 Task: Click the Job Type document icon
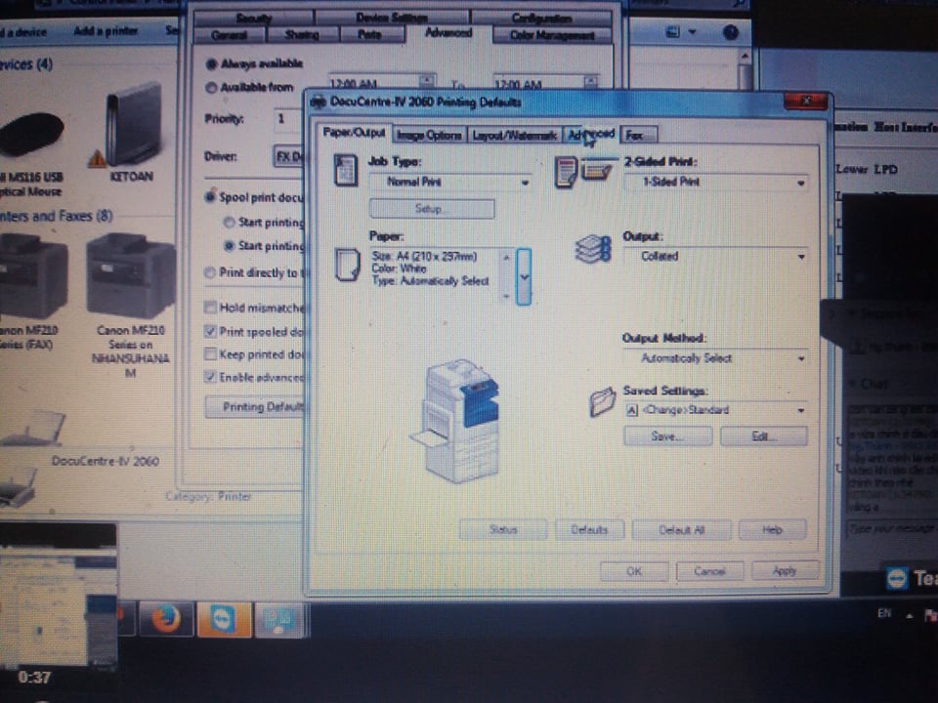pos(346,171)
